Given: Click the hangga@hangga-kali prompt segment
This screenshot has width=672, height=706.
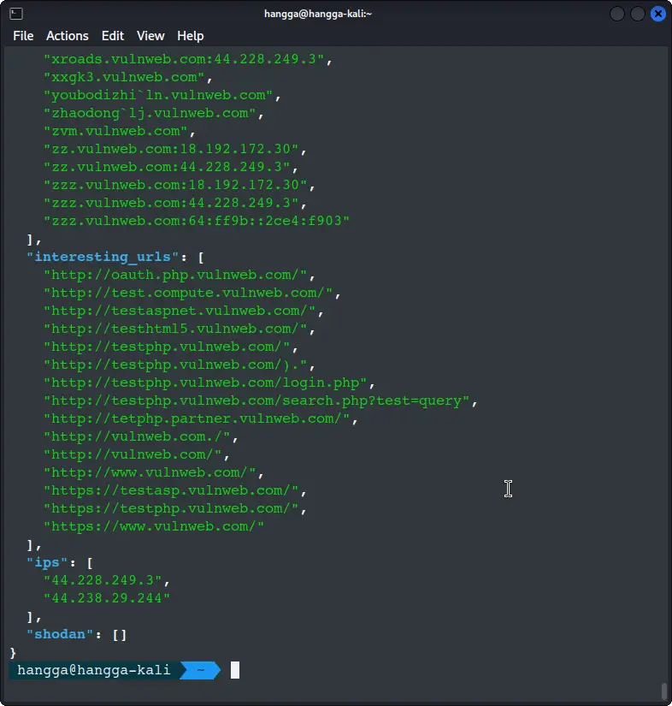Looking at the screenshot, I should point(92,671).
